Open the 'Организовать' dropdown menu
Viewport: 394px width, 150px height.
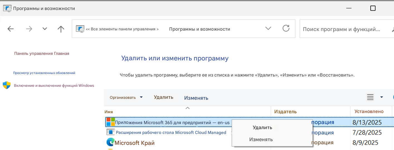126,97
